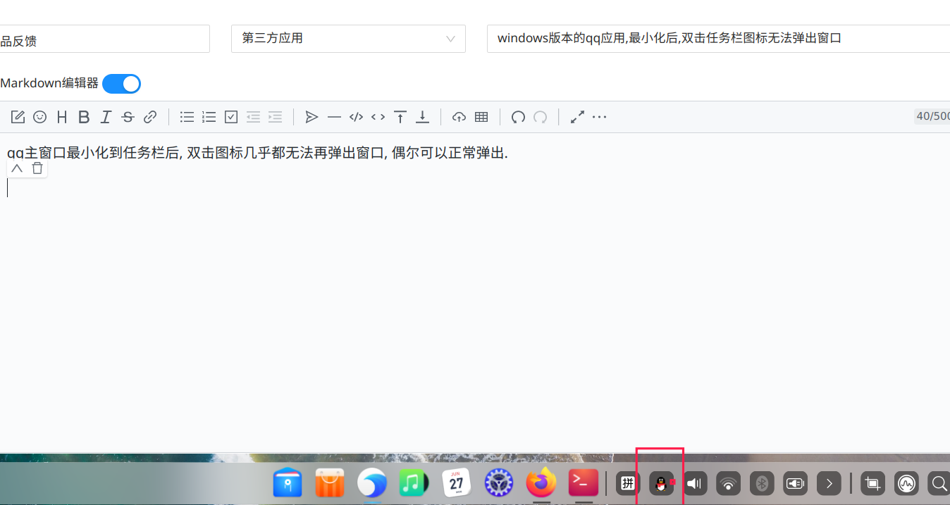
Task: Open Firefox in the dock
Action: tap(541, 482)
